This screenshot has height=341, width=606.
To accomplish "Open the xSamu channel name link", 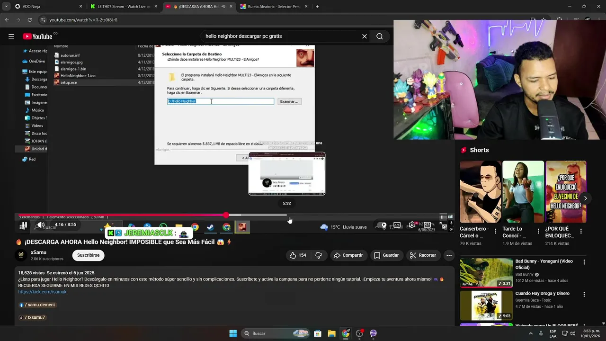I will point(38,252).
